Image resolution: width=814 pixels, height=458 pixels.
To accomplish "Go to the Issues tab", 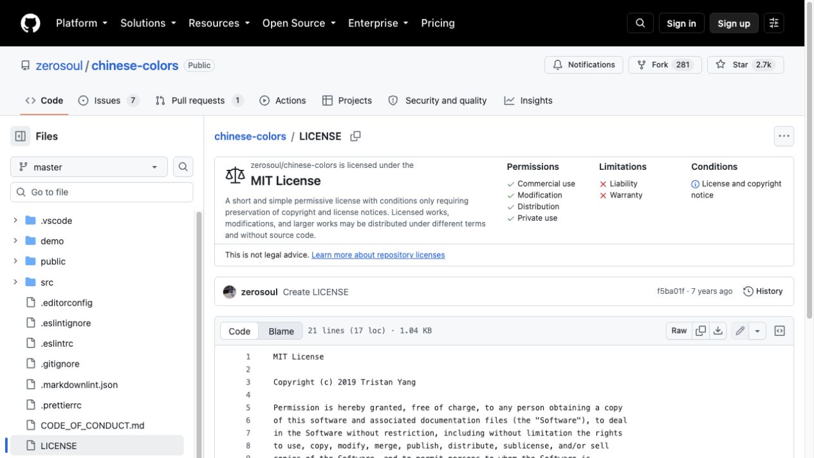I will (109, 100).
